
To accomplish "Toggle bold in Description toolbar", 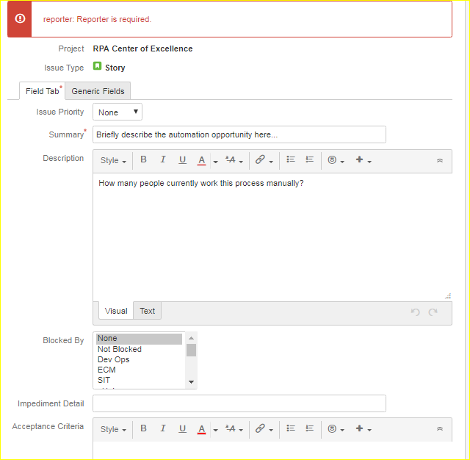I will pyautogui.click(x=144, y=160).
